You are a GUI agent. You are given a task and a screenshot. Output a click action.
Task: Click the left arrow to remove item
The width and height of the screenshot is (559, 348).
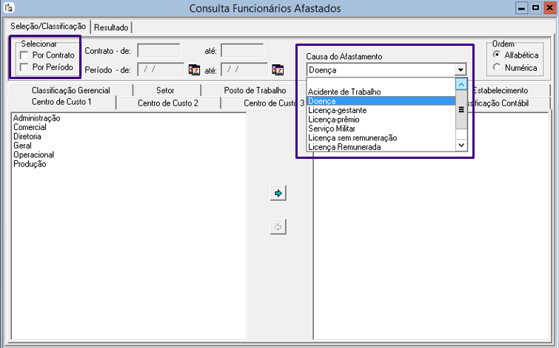(x=278, y=227)
